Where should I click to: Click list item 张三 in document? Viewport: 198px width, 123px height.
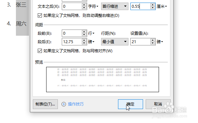(21, 5)
